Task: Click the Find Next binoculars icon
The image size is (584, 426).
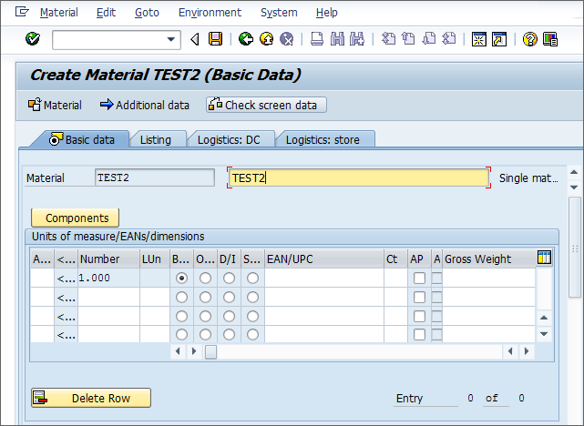Action: pyautogui.click(x=357, y=39)
